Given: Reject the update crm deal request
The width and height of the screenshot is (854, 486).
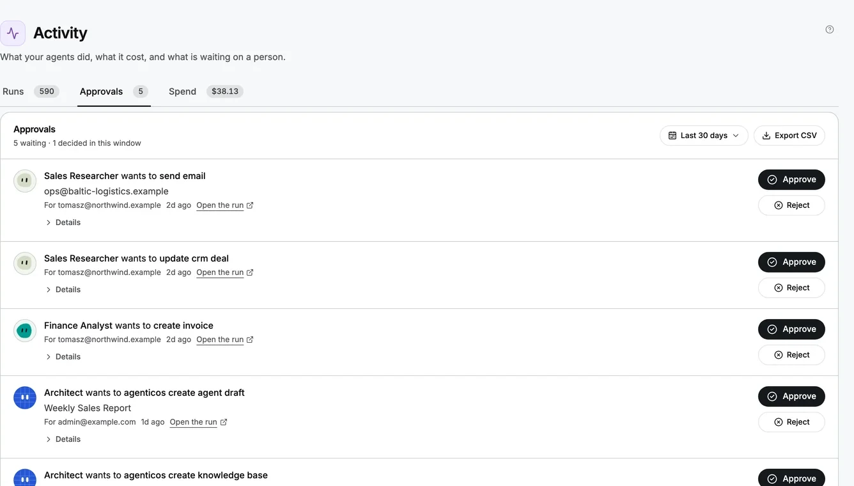Looking at the screenshot, I should 791,288.
